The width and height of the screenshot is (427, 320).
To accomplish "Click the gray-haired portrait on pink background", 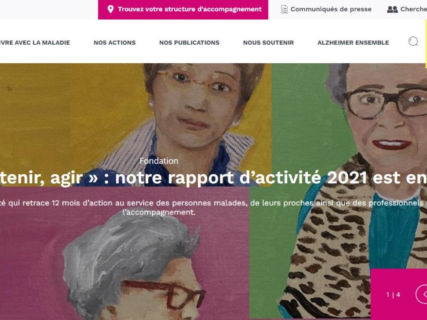I will (125, 253).
